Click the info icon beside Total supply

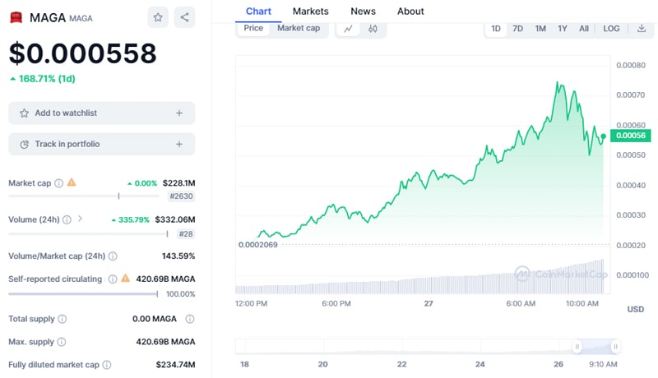pos(62,319)
